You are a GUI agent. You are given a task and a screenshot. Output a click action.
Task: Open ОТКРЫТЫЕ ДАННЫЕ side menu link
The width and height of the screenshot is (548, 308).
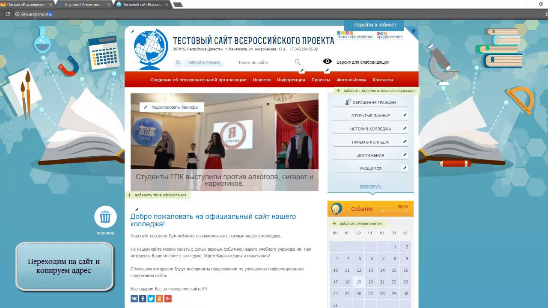(x=370, y=115)
